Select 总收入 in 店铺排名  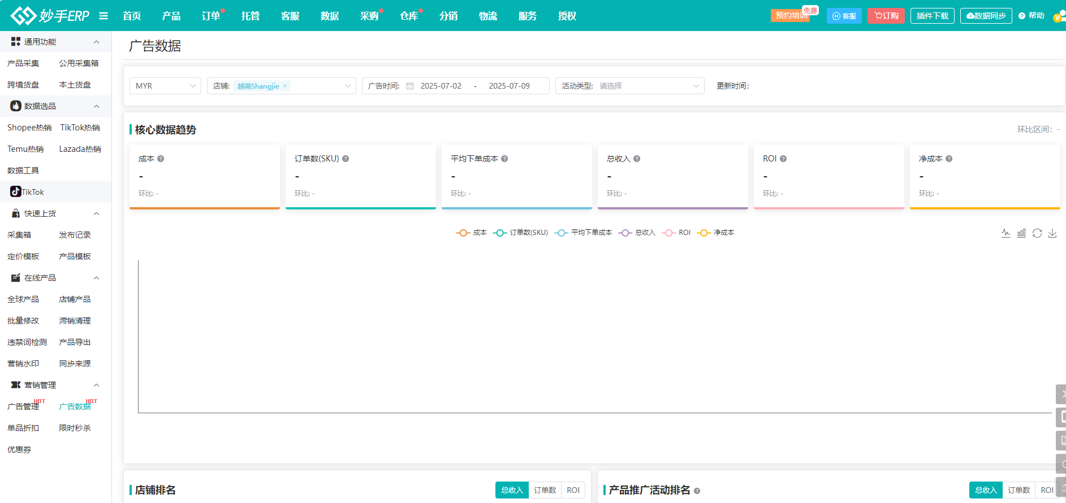point(512,490)
